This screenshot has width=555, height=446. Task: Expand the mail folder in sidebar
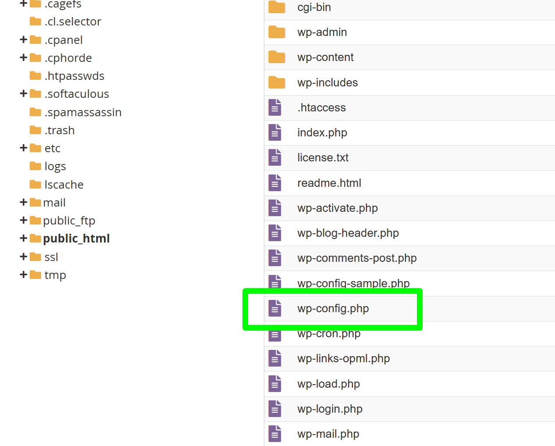tap(24, 202)
